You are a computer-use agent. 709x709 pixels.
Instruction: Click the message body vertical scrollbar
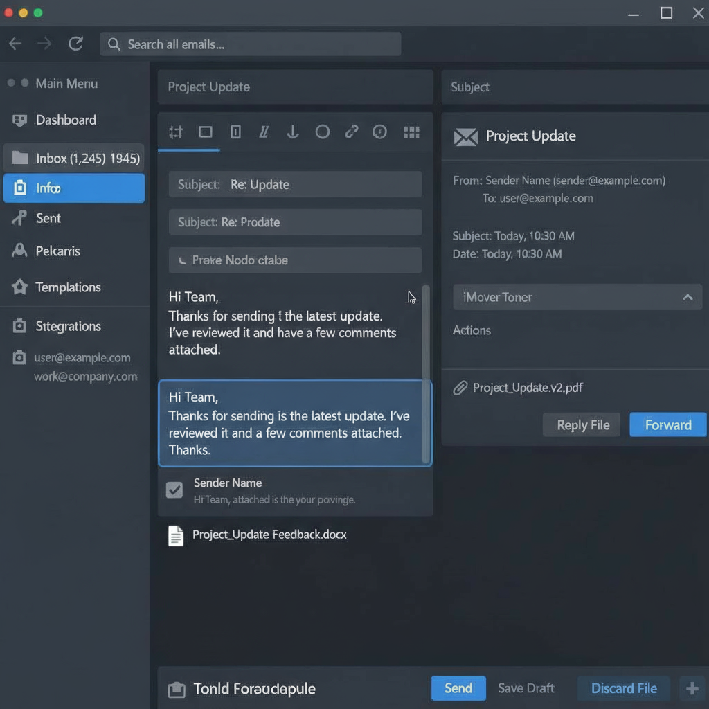pos(426,374)
